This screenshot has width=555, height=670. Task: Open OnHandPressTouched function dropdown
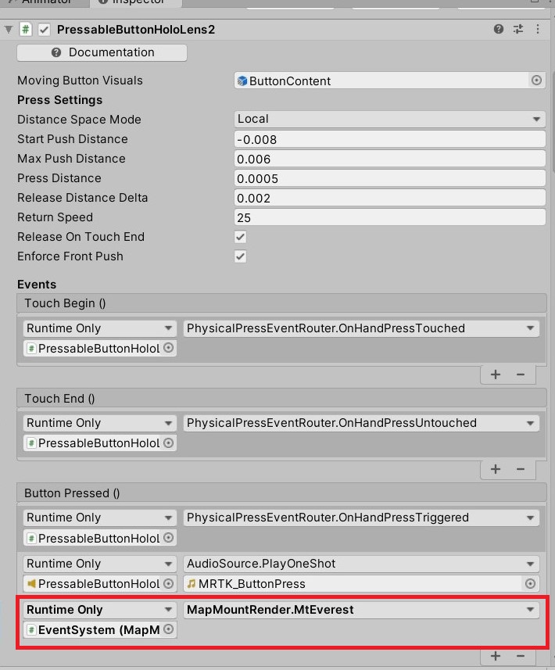click(361, 328)
